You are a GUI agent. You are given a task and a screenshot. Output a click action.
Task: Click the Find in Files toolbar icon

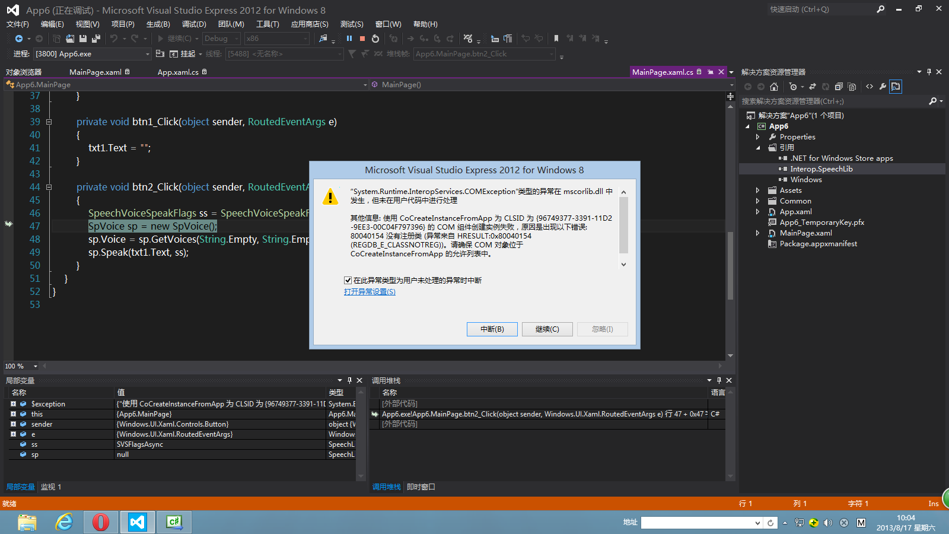click(323, 39)
